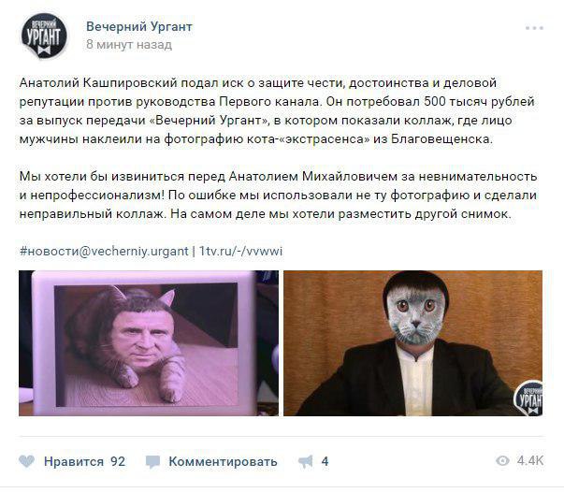
Task: Click the 4.4K views counter
Action: [530, 460]
